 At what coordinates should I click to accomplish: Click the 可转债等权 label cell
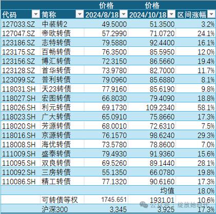62,200
